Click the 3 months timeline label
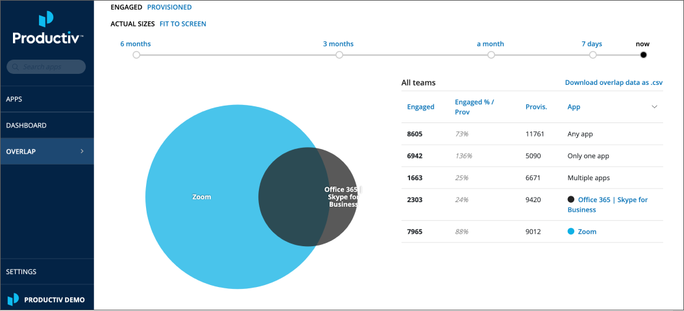Image resolution: width=684 pixels, height=311 pixels. coord(339,44)
